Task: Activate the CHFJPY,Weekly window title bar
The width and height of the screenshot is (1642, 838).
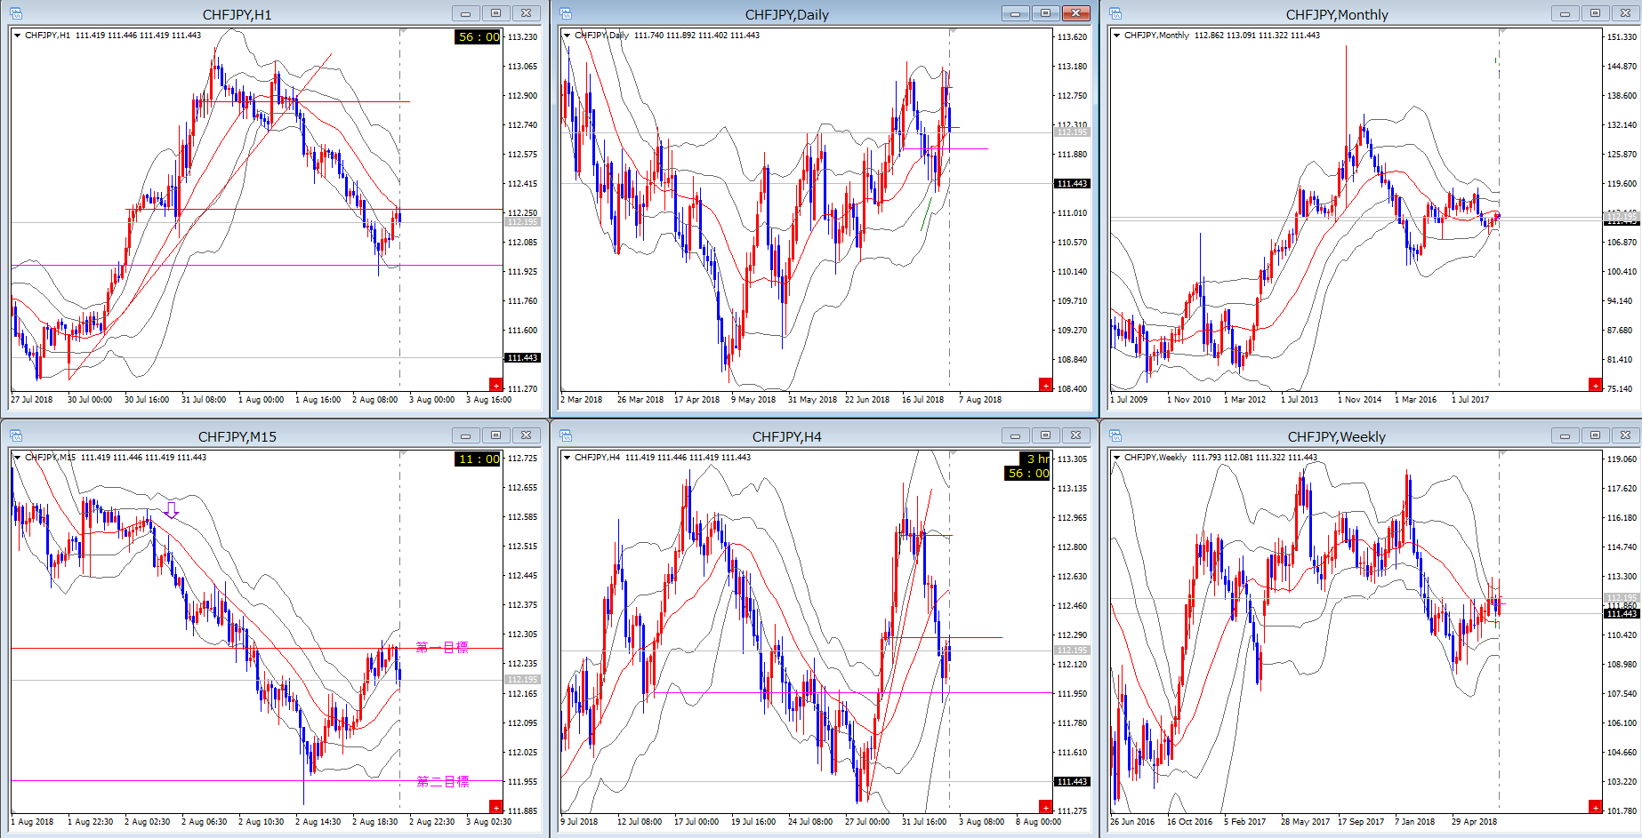Action: click(x=1336, y=436)
